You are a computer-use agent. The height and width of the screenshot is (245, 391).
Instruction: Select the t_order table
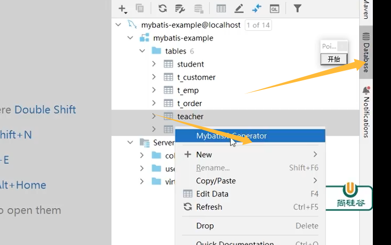[x=190, y=104]
